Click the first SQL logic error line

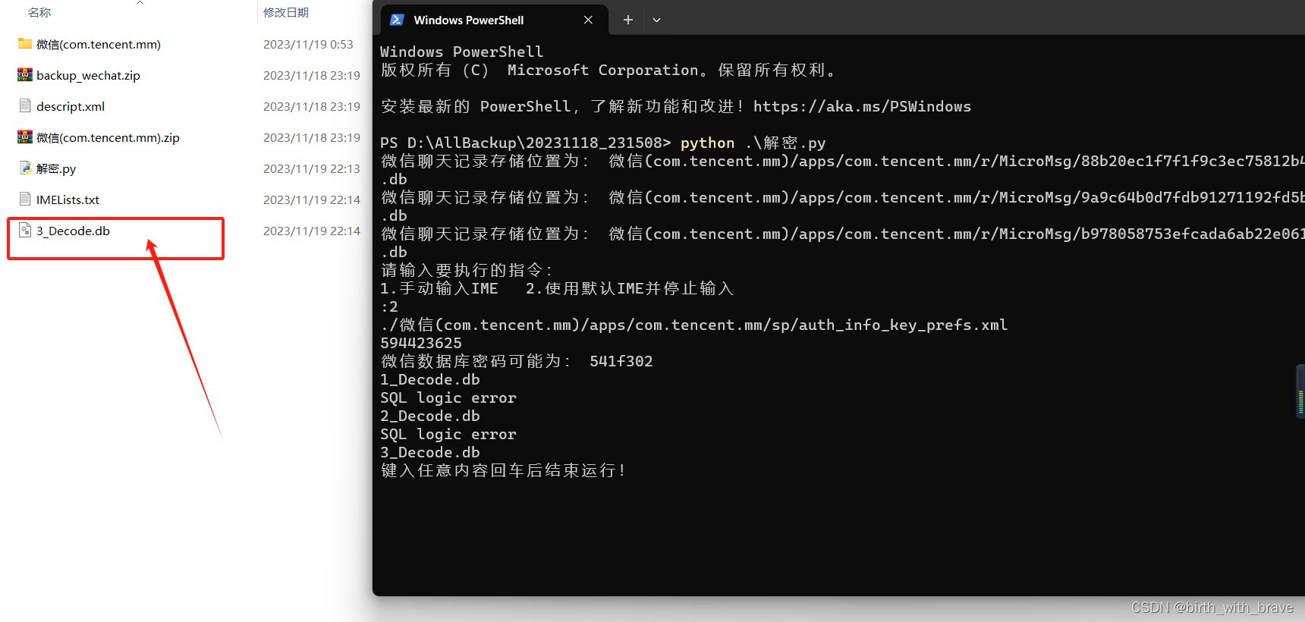tap(448, 397)
